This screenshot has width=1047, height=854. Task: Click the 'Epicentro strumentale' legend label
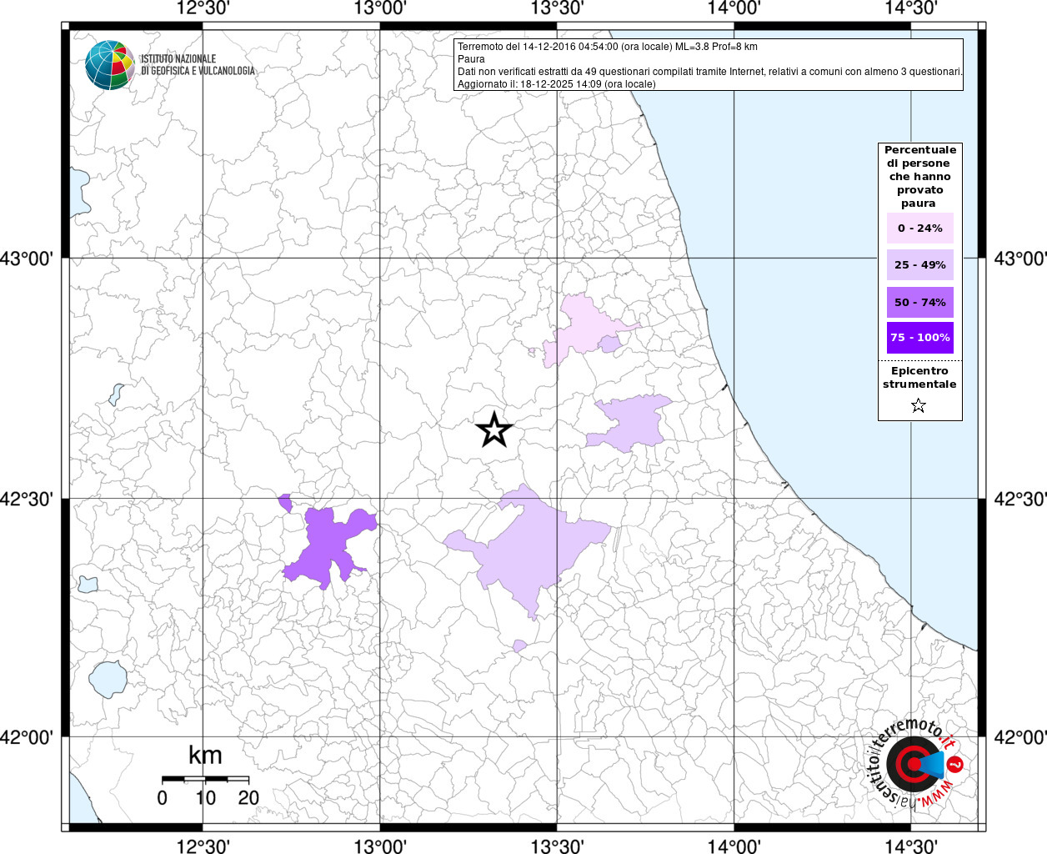click(919, 378)
